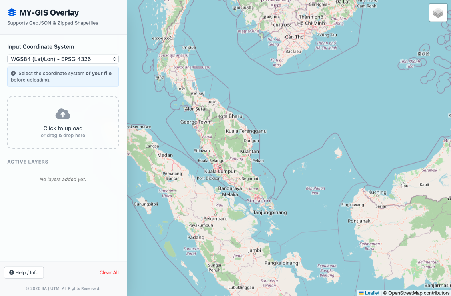Image resolution: width=451 pixels, height=296 pixels.
Task: Click the Medan city marker label
Action: click(x=165, y=155)
